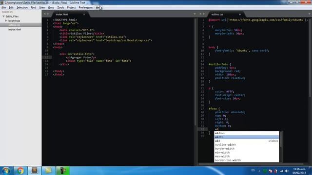Expand the bootstrap folder in sidebar
The height and width of the screenshot is (175, 312).
[6, 20]
